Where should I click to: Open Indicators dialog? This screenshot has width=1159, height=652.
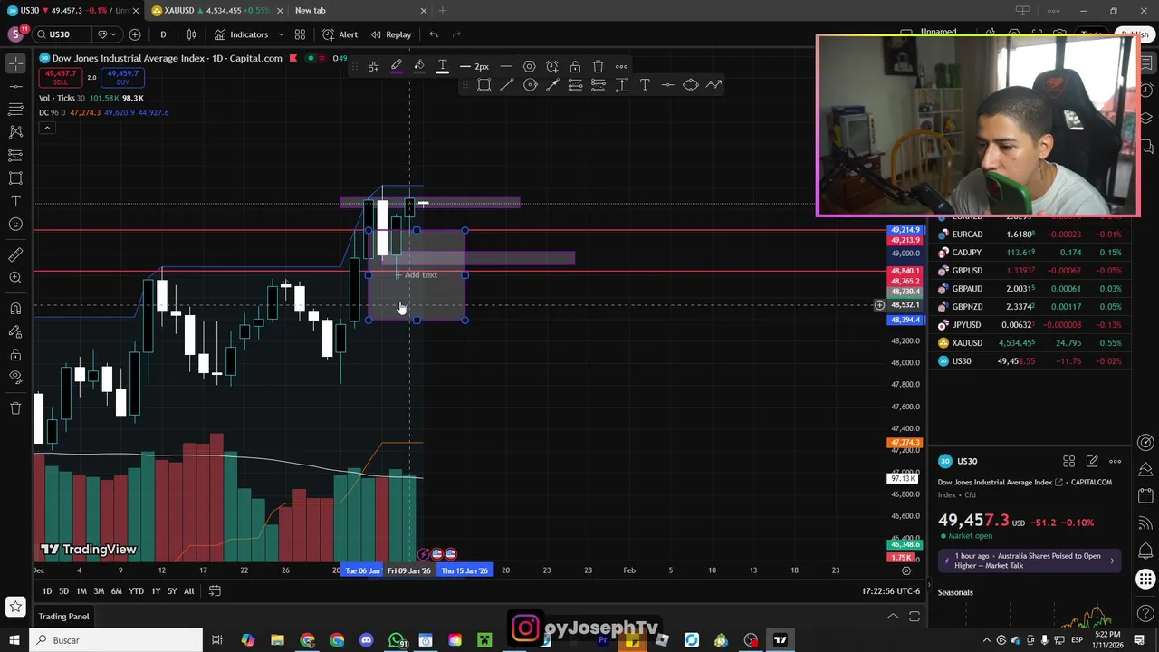241,34
